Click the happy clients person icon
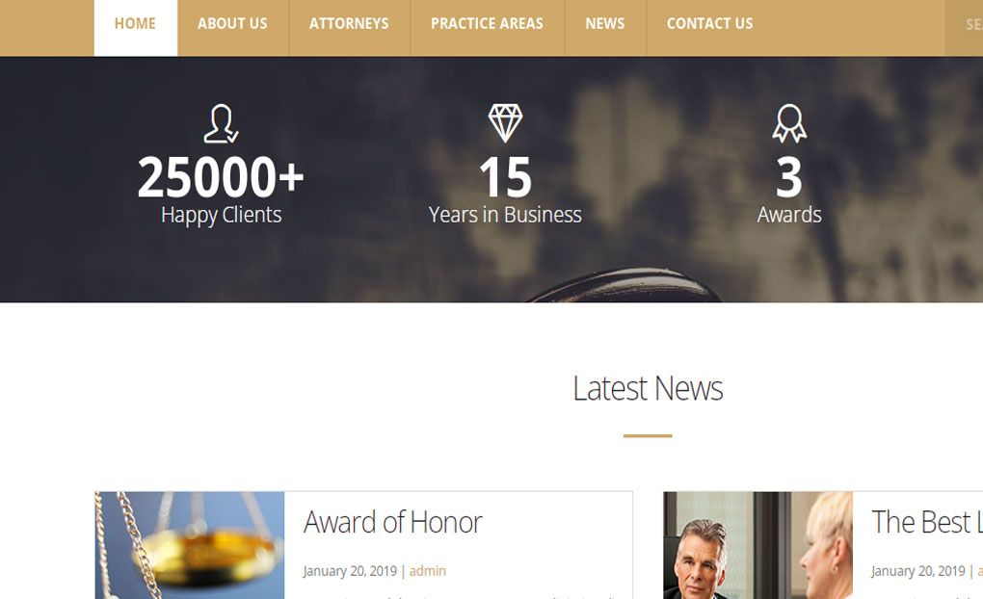The height and width of the screenshot is (599, 983). coord(221,123)
